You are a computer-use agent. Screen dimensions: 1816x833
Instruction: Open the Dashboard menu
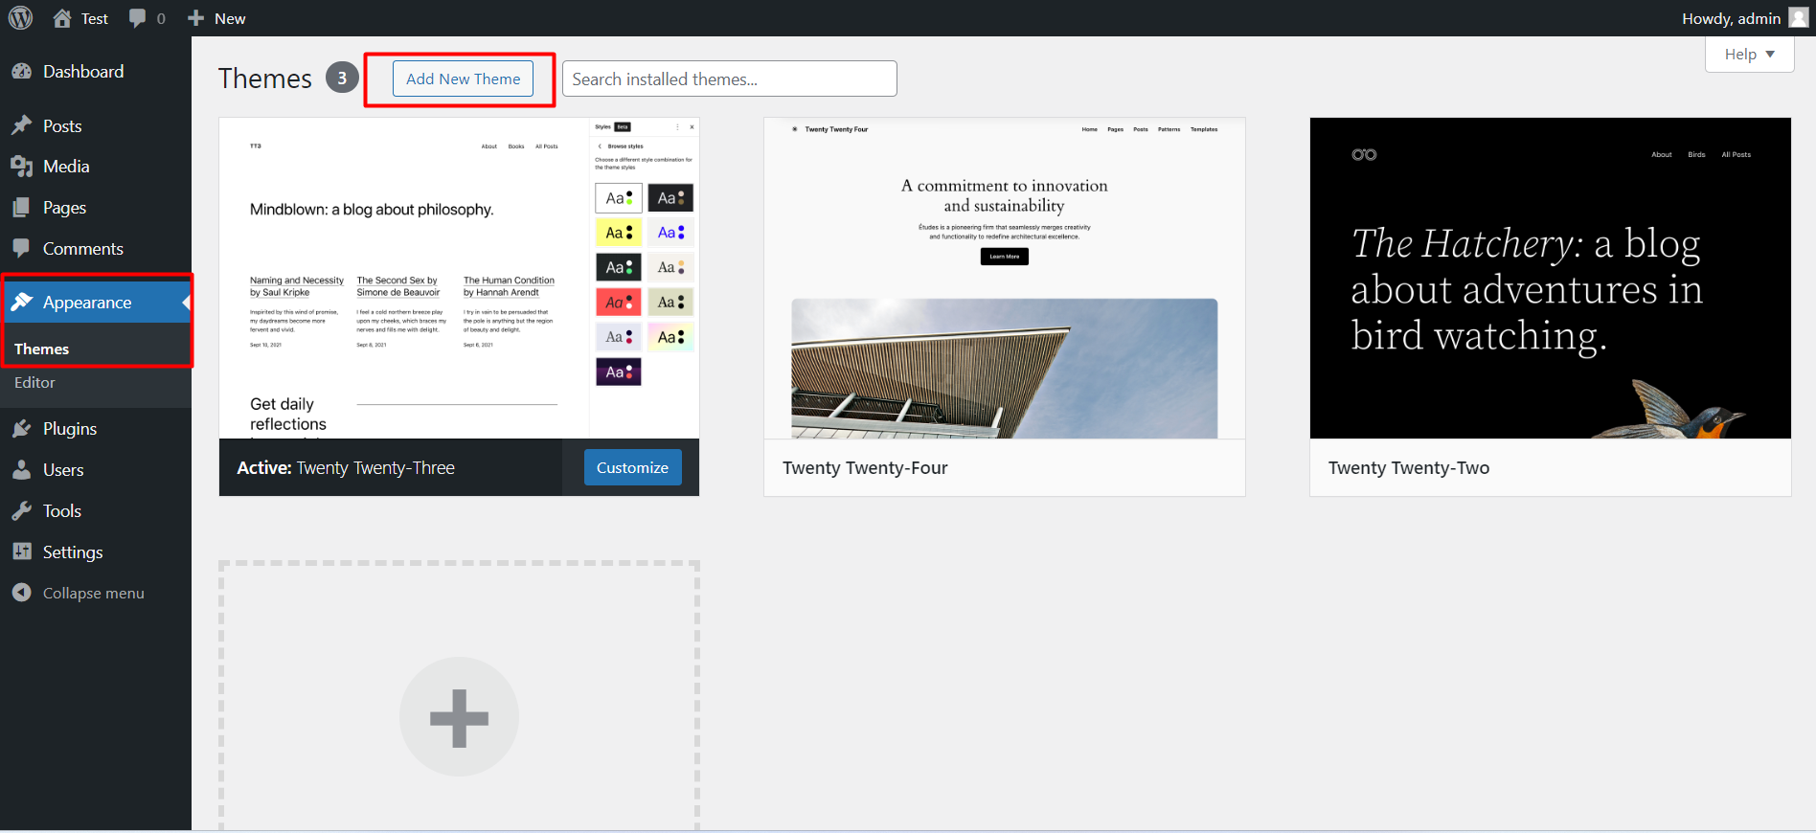pyautogui.click(x=96, y=72)
